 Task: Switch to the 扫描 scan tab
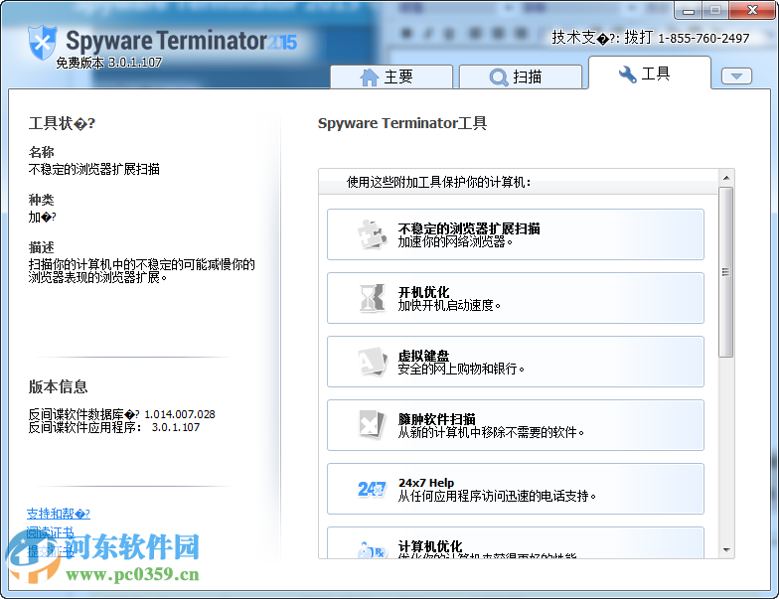click(x=521, y=77)
